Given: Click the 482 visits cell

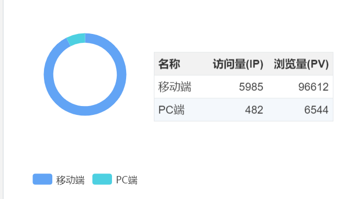Looking at the screenshot, I should coord(254,110).
